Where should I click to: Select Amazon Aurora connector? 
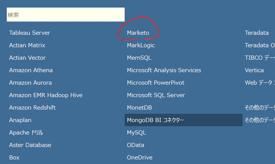[30, 83]
